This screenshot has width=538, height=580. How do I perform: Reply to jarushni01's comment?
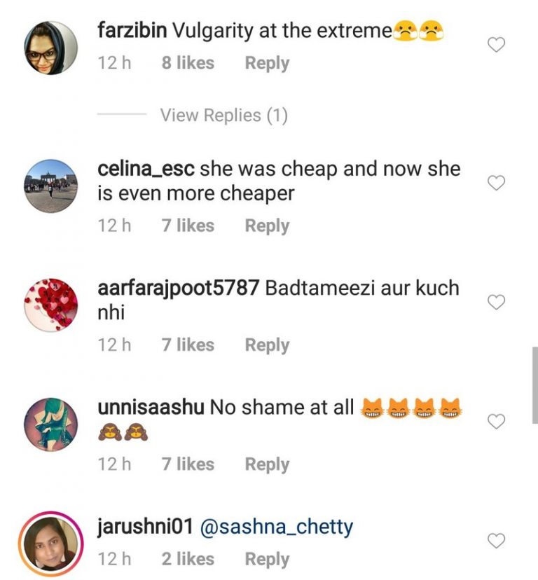point(267,559)
